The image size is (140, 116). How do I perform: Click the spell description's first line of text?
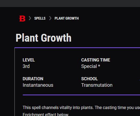[81, 108]
